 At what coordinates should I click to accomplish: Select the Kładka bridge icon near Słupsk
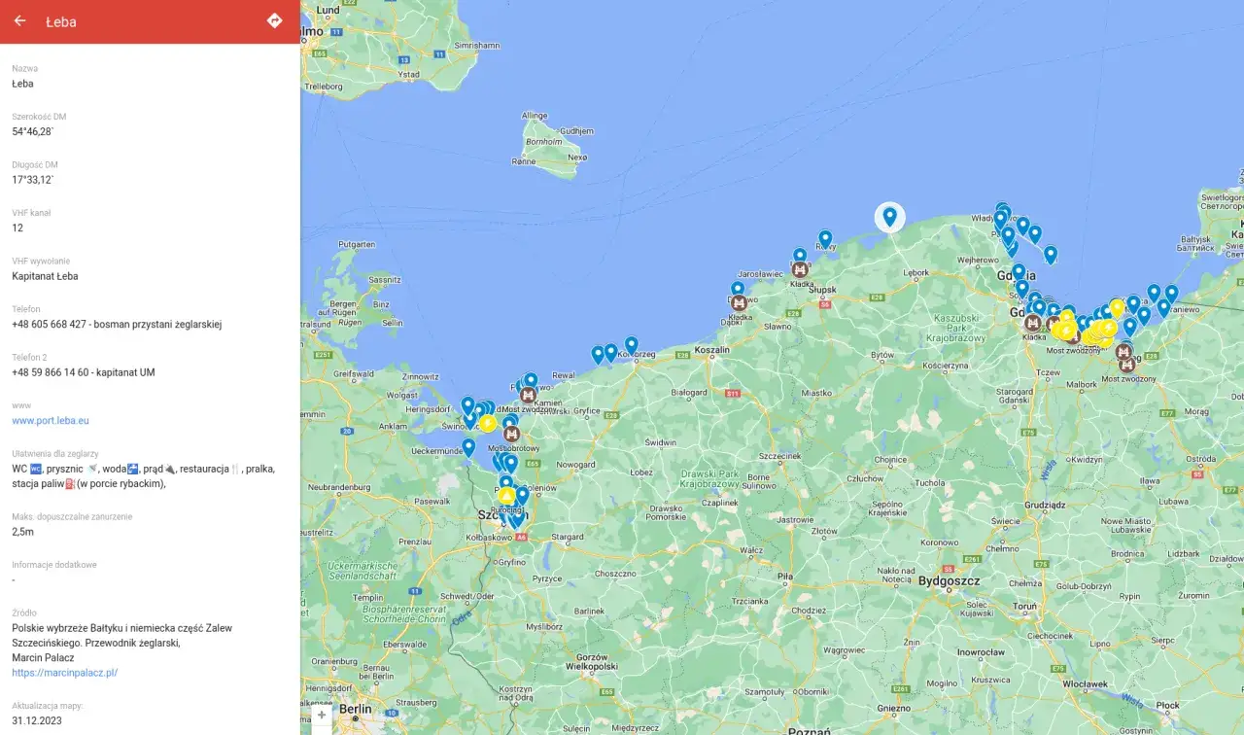click(x=799, y=269)
